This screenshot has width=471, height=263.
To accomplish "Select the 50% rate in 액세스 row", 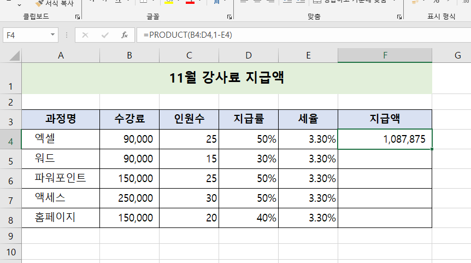I will (x=249, y=198).
